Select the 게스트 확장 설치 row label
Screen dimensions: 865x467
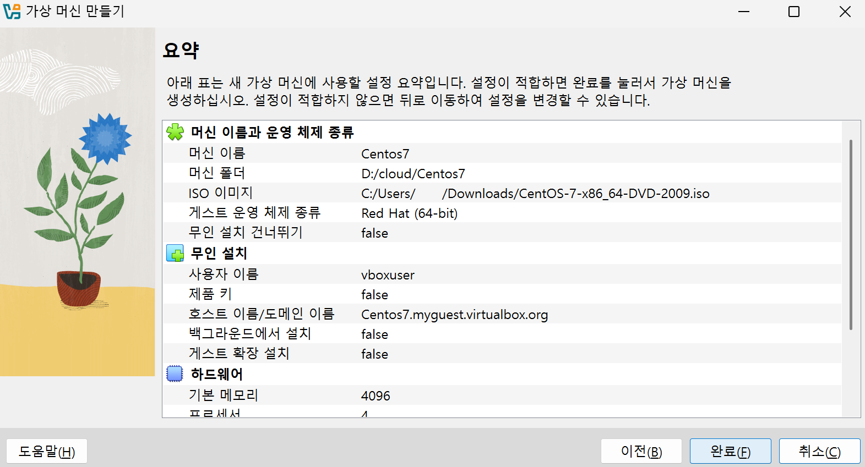click(239, 354)
